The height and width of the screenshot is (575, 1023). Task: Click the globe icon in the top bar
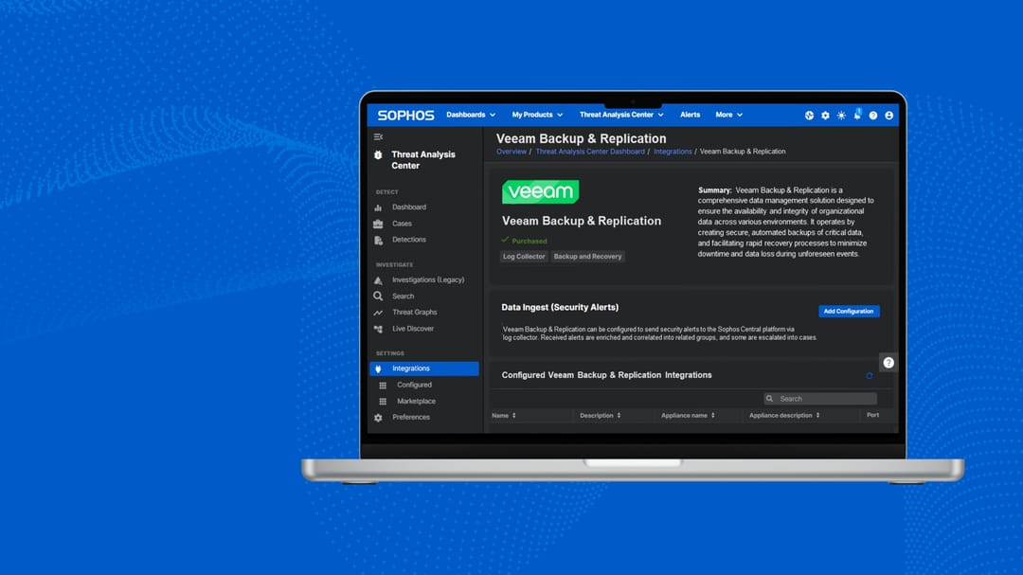(x=809, y=116)
